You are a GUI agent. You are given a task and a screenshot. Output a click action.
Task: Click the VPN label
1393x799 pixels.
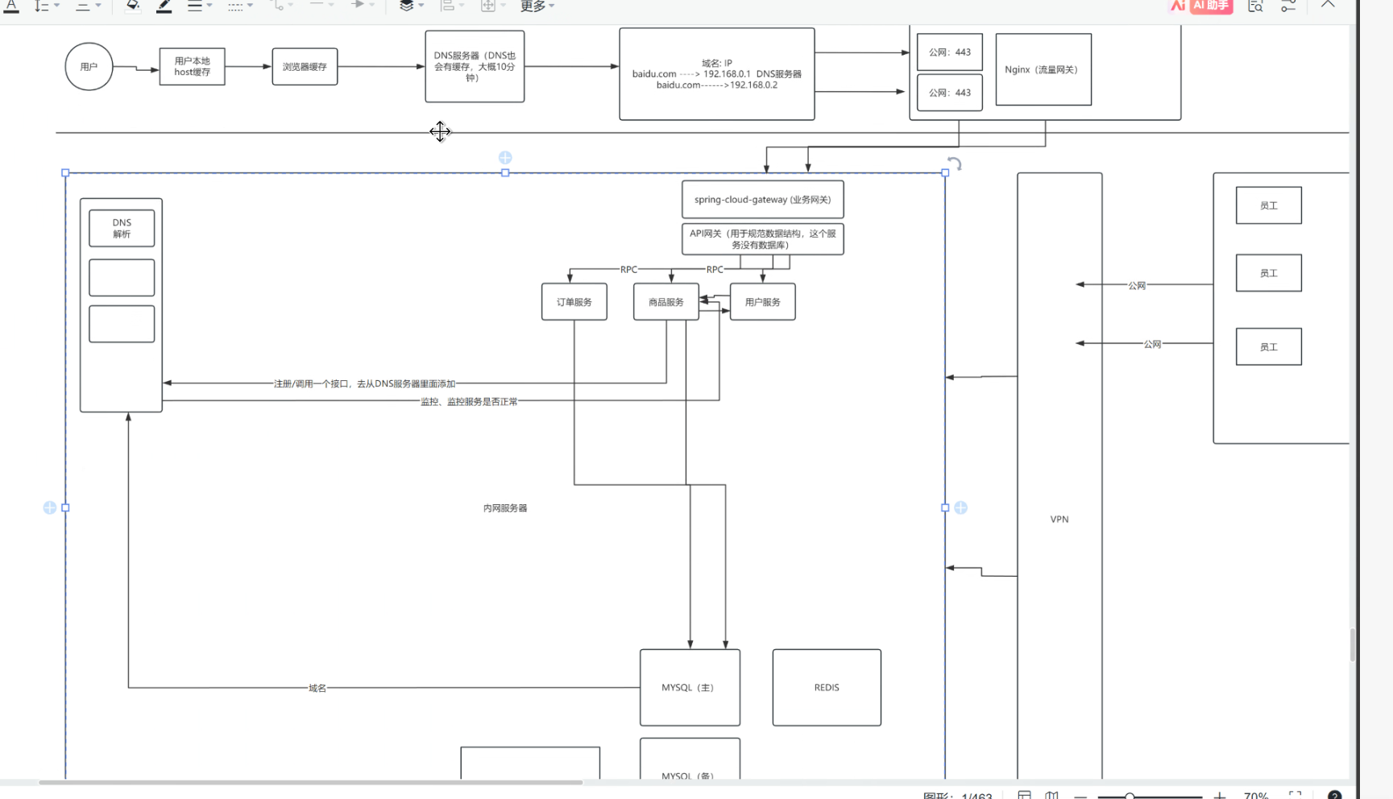click(x=1059, y=520)
